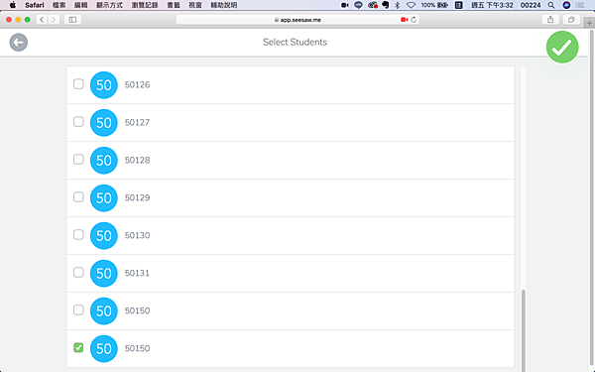Screen dimensions: 595x372
Task: Open the 視窗 menu
Action: 195,5
